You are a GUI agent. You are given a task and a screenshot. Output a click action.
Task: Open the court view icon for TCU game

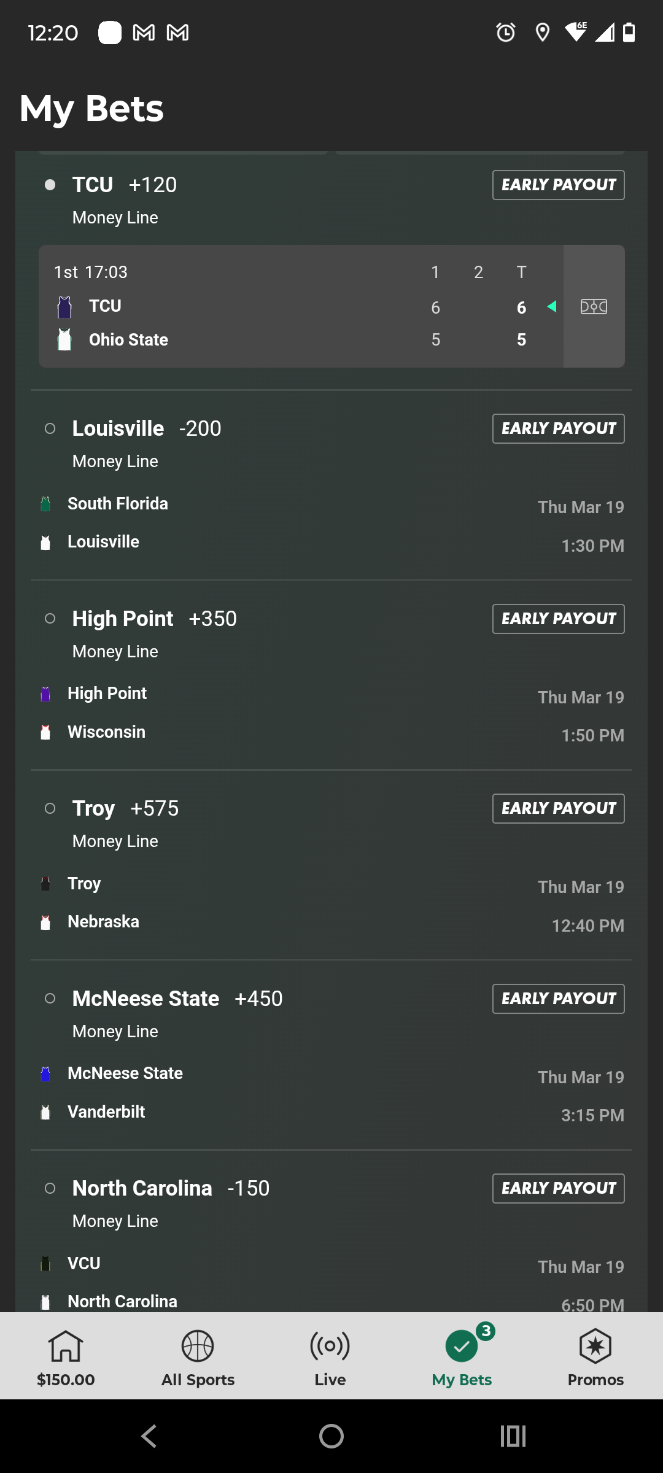click(x=594, y=306)
